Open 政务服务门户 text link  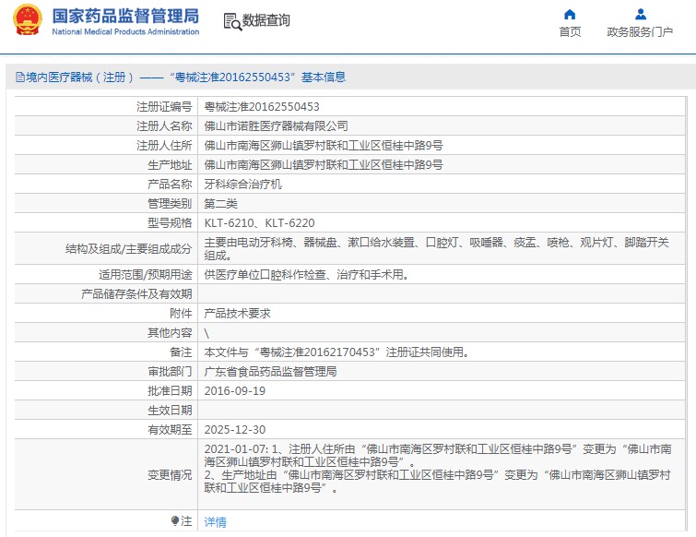(x=640, y=32)
